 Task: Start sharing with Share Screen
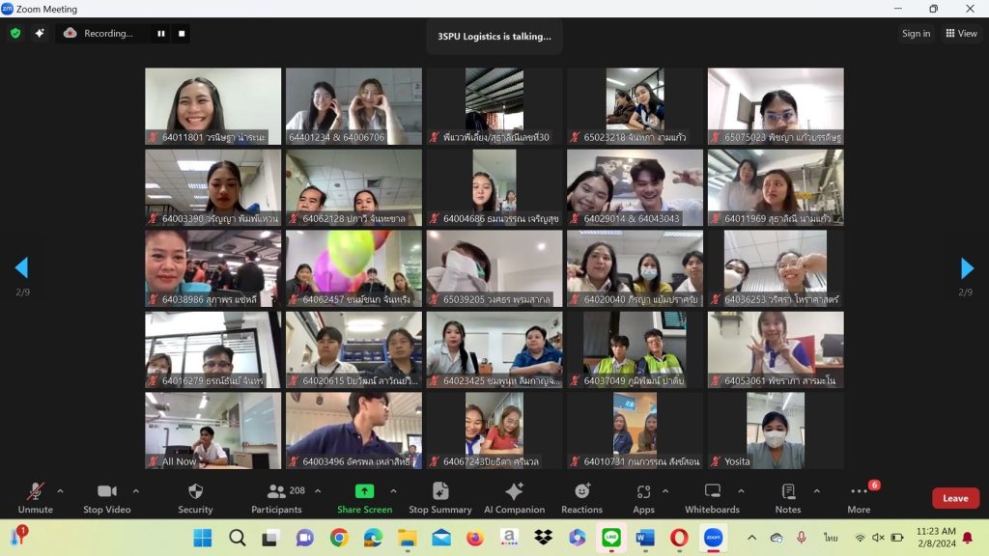point(364,498)
